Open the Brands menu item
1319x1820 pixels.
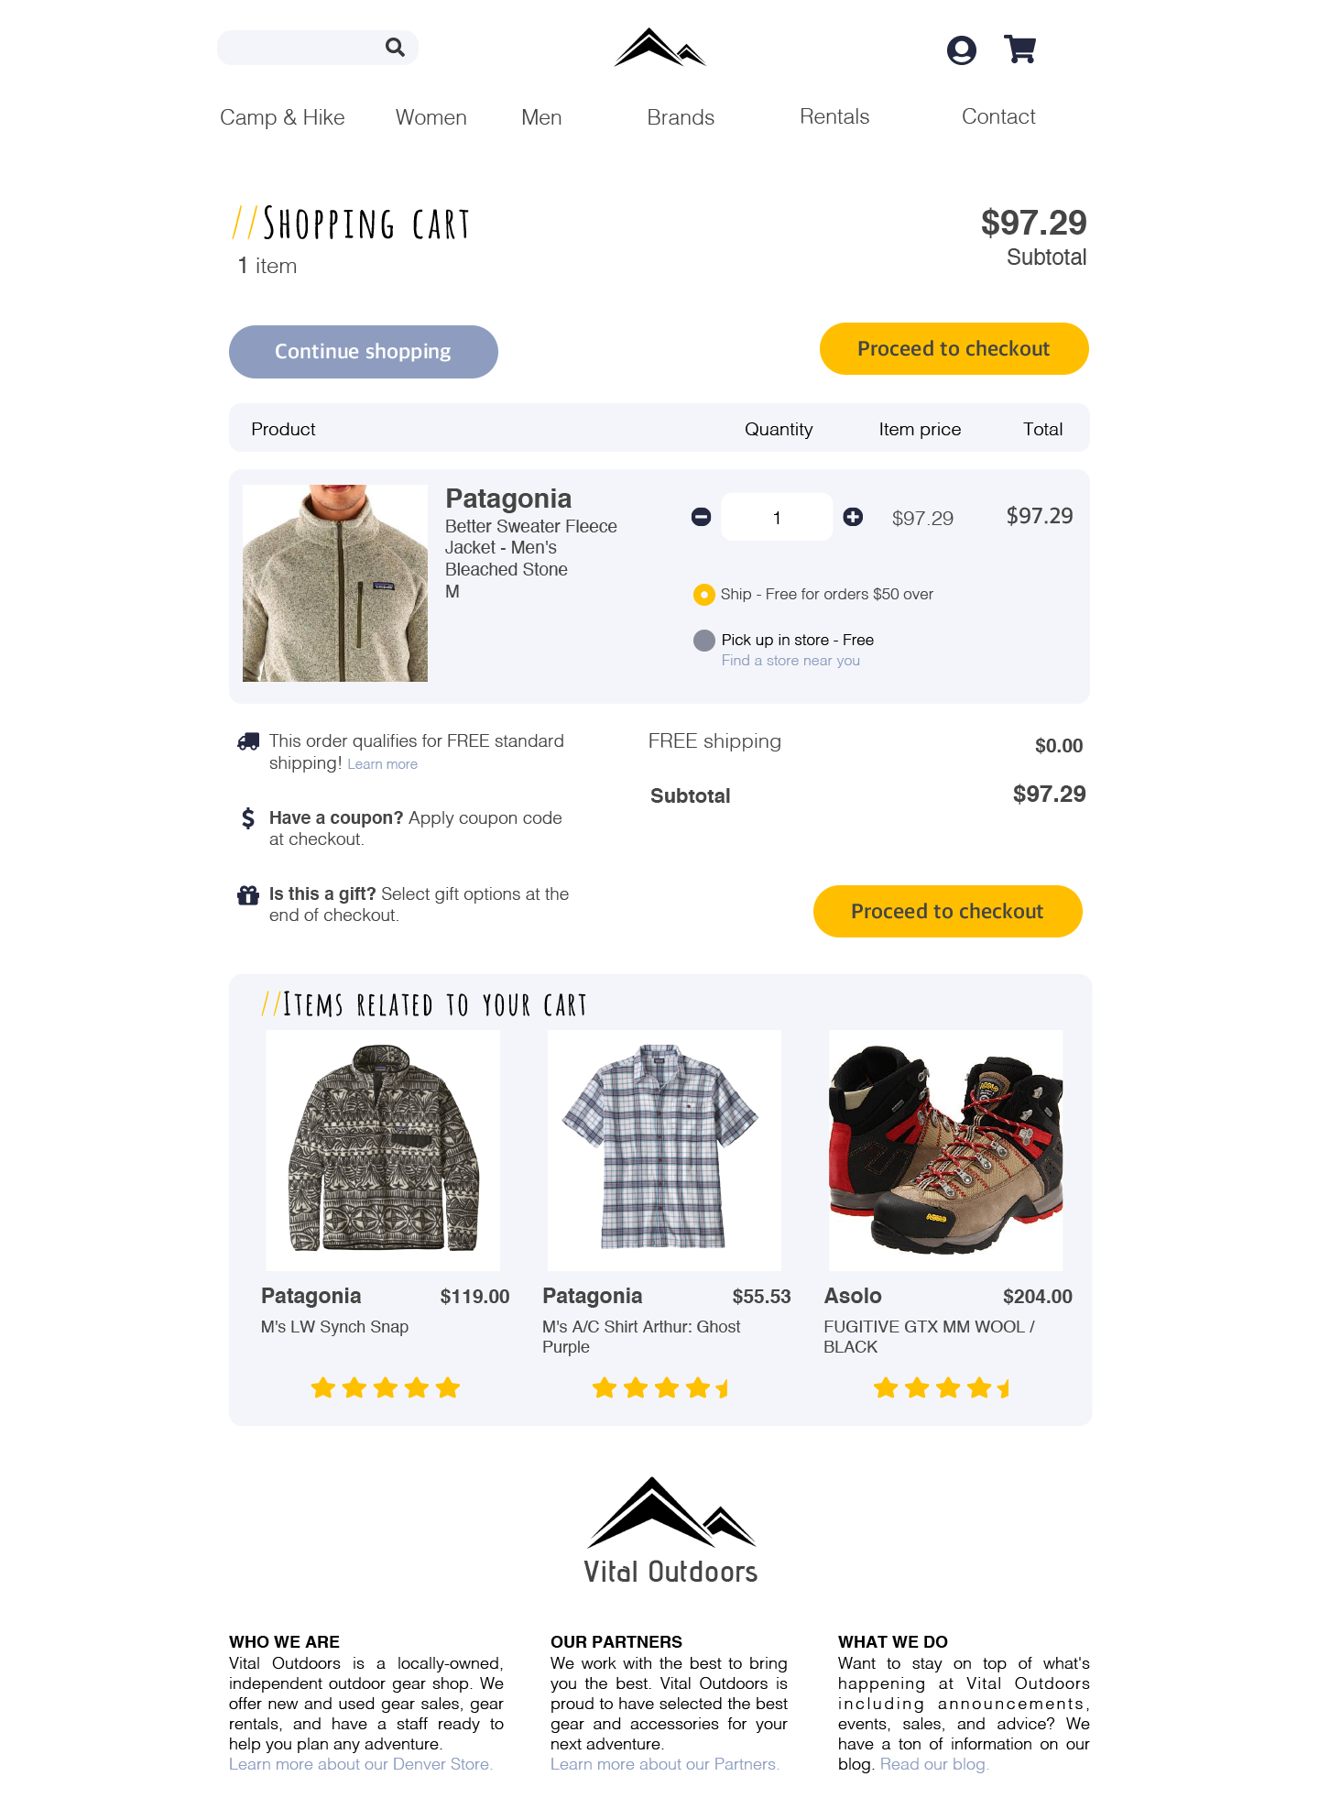tap(681, 117)
